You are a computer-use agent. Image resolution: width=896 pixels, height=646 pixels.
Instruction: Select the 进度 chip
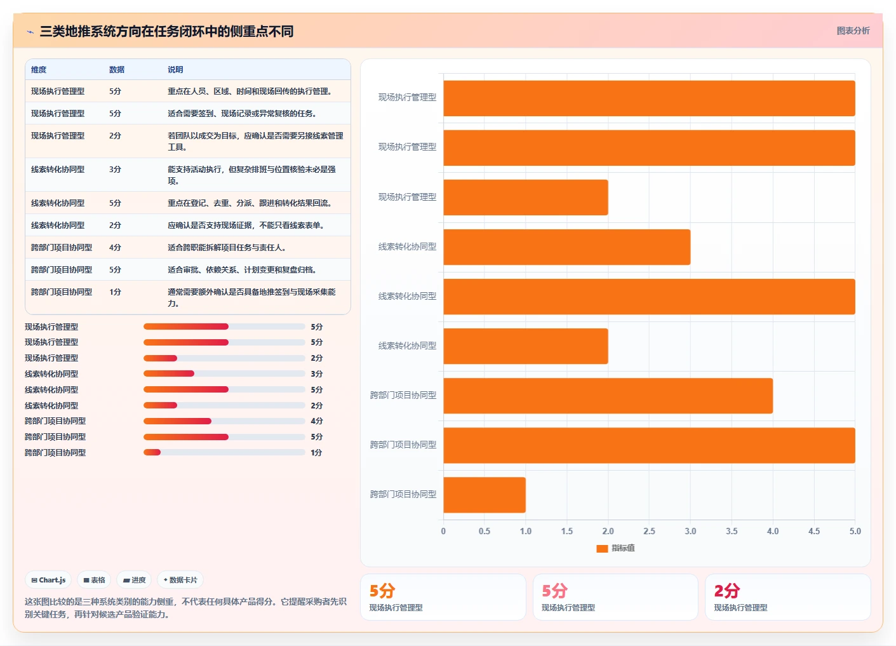(134, 580)
